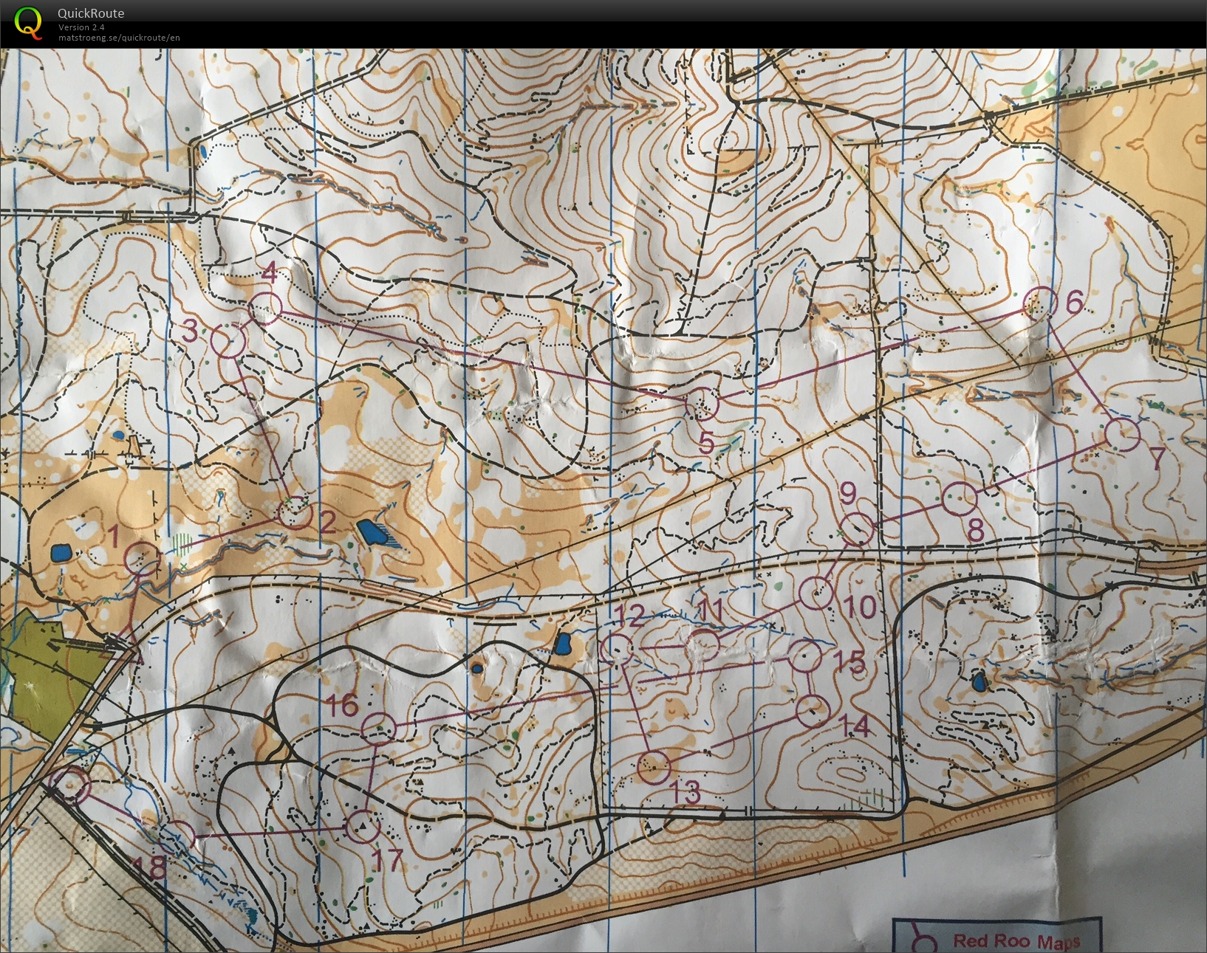The width and height of the screenshot is (1207, 953).
Task: Select control circle 6 marker
Action: (x=1040, y=303)
